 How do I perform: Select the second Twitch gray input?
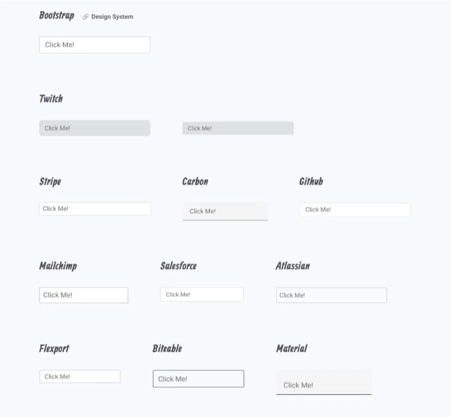(x=238, y=128)
